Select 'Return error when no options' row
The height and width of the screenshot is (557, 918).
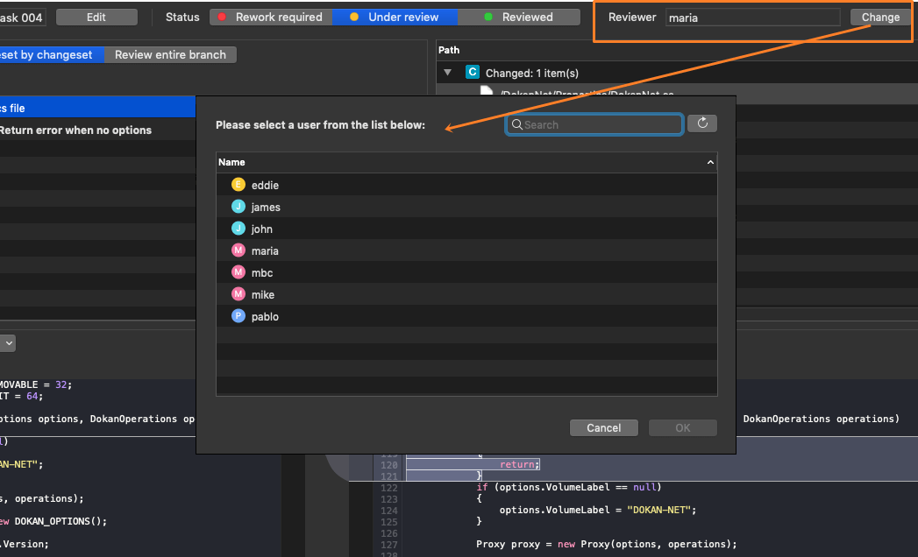(x=98, y=130)
